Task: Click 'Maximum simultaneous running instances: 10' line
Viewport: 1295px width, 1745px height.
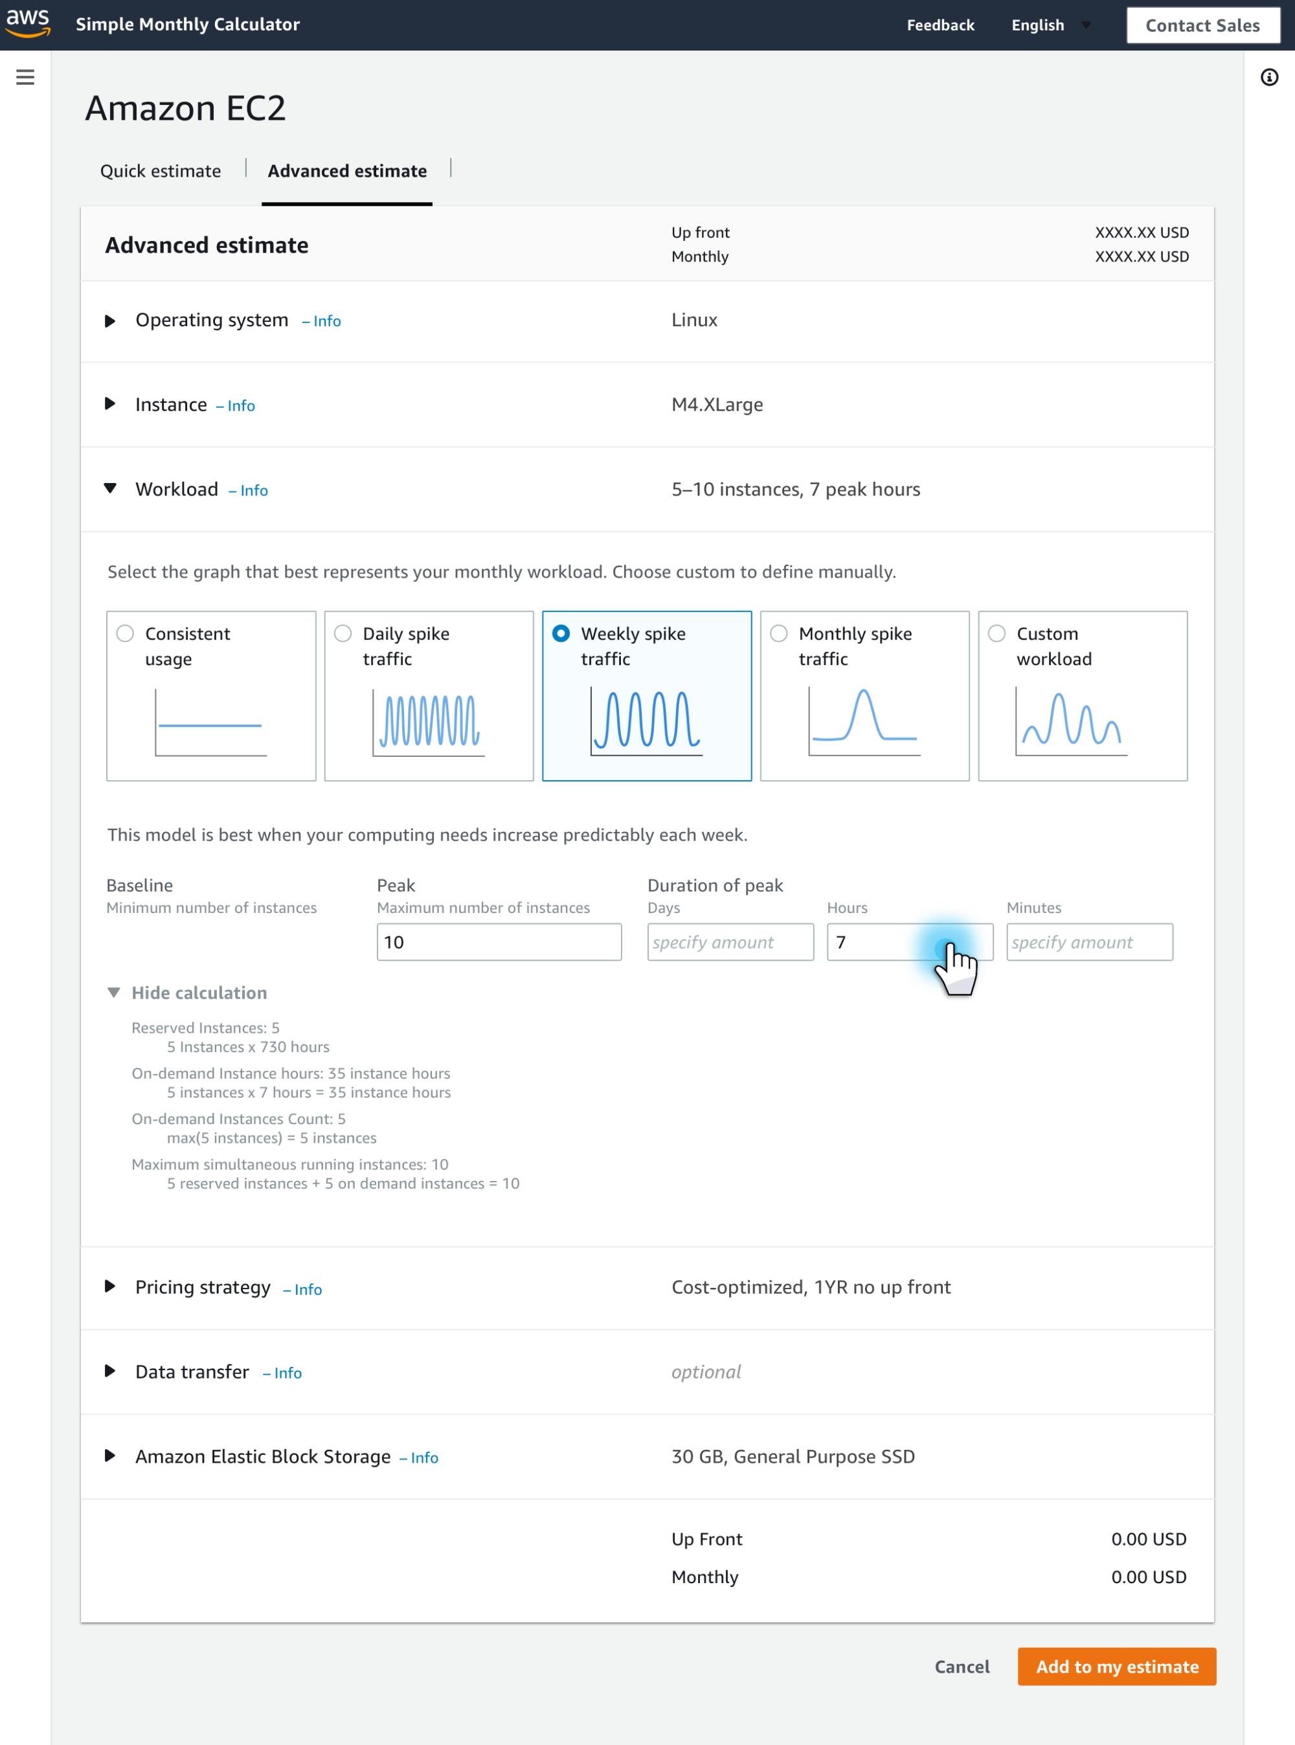Action: tap(290, 1164)
